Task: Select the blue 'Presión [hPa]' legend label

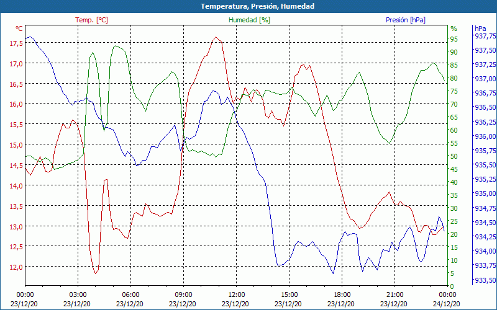Action: pyautogui.click(x=406, y=20)
